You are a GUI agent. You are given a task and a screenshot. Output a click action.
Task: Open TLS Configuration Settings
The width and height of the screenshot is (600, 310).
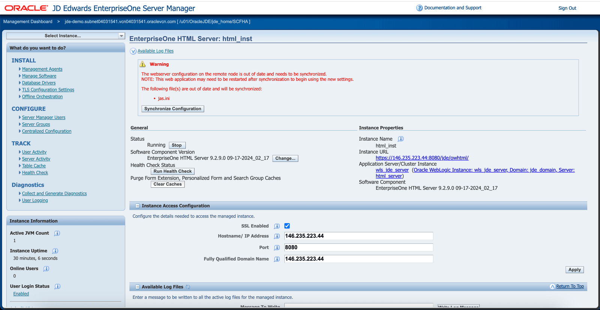tap(48, 90)
